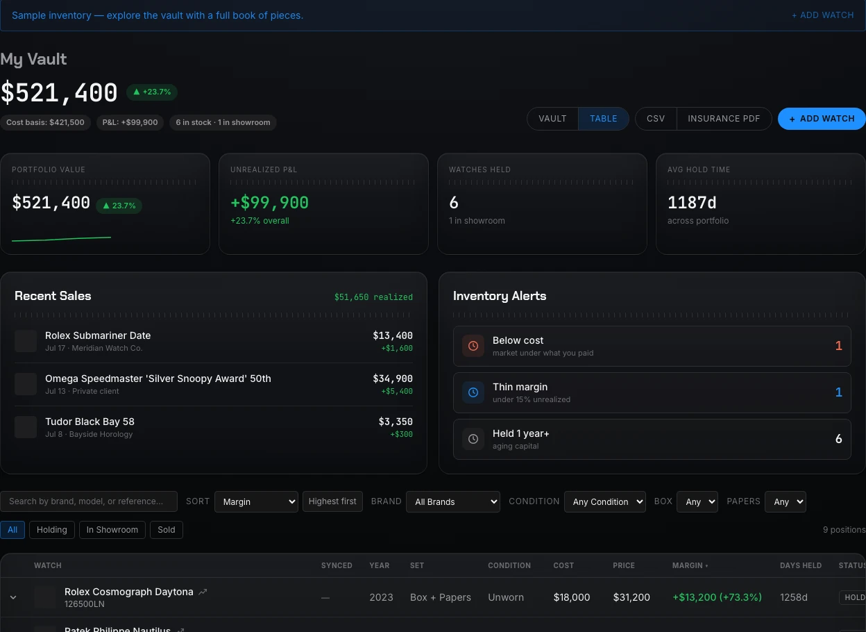
Task: Click the Year column header
Action: point(380,565)
